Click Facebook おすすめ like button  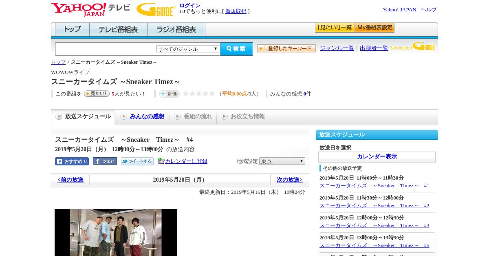(x=72, y=161)
